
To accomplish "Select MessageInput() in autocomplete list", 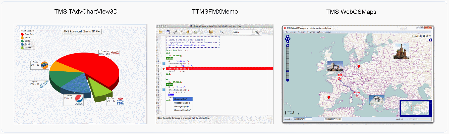I will [183, 107].
